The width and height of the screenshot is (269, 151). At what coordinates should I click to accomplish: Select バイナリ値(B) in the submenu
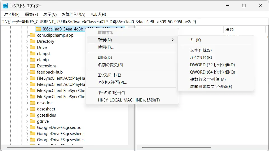coord(216,58)
